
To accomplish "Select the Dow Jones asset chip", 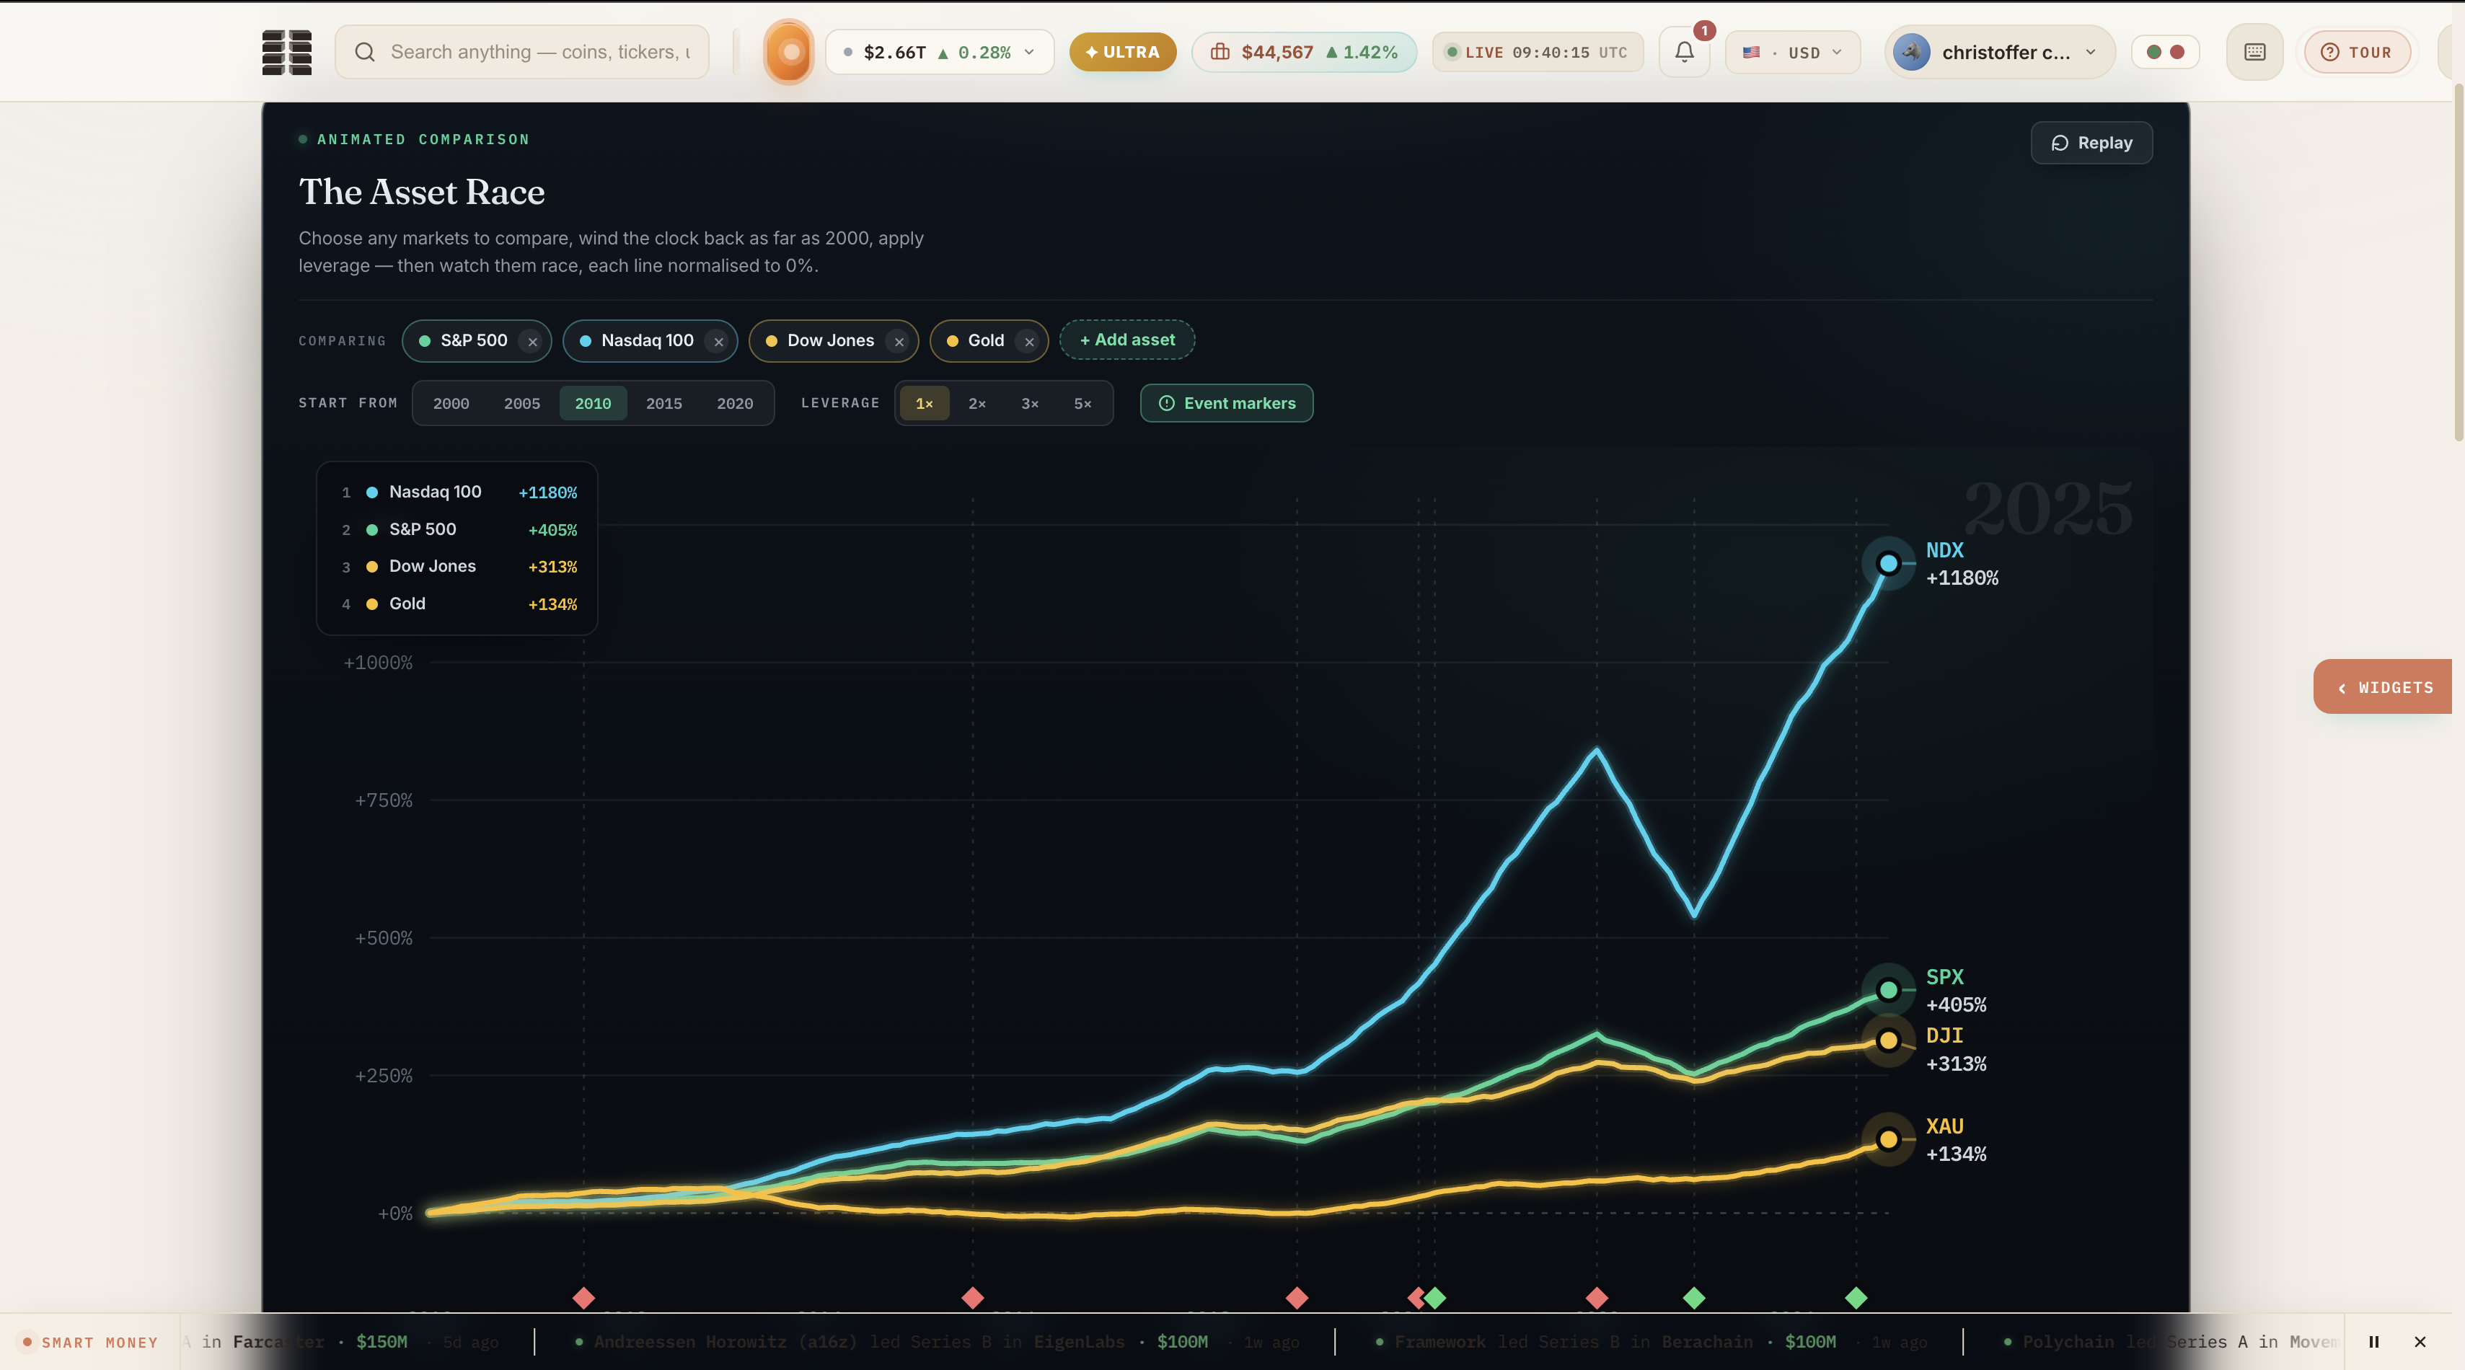I will (834, 340).
